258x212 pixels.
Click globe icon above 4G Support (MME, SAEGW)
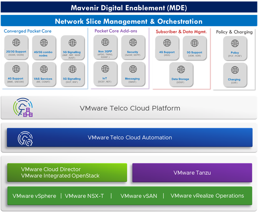click(x=16, y=69)
